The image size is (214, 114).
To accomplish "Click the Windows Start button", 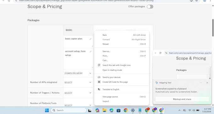I will (x=47, y=110).
